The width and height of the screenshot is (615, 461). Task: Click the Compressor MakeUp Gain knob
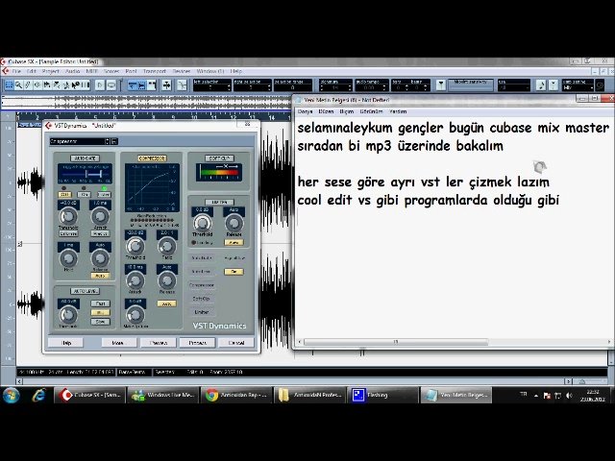click(x=135, y=315)
